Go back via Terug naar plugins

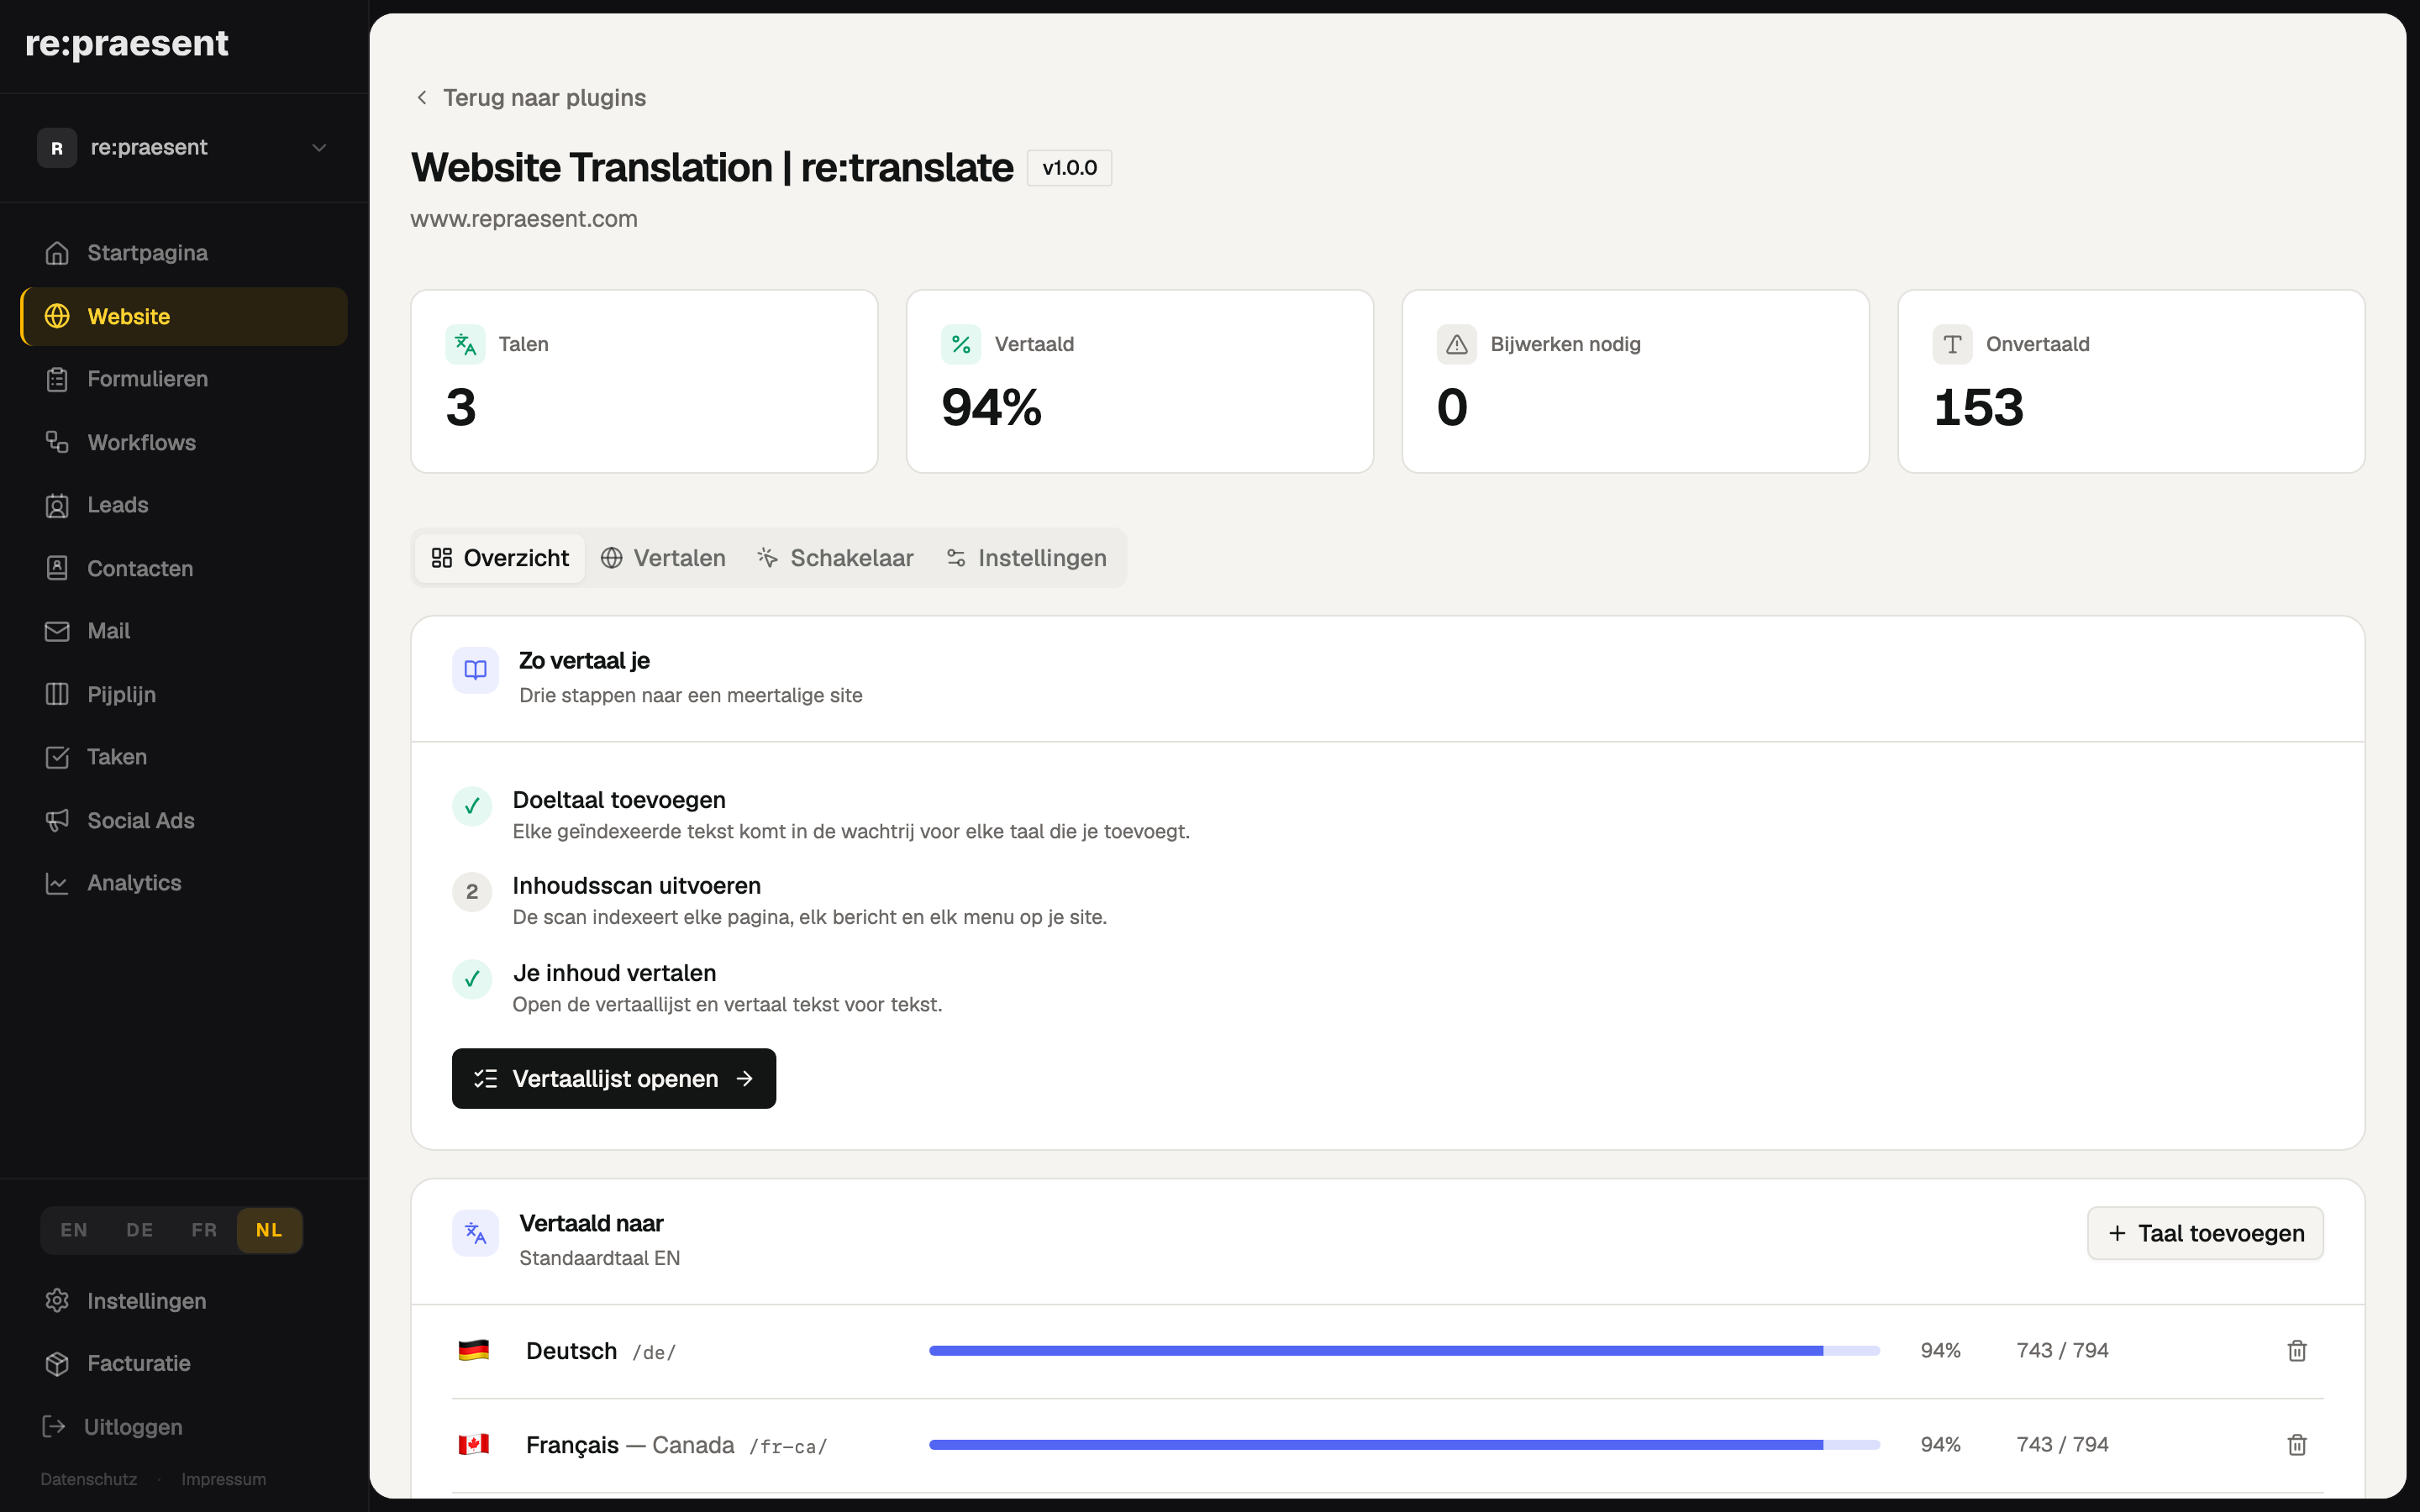[531, 98]
